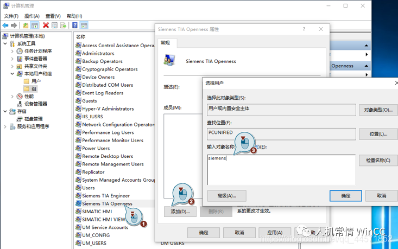Click the 高级(A)... button
Image resolution: width=398 pixels, height=249 pixels.
point(226,196)
